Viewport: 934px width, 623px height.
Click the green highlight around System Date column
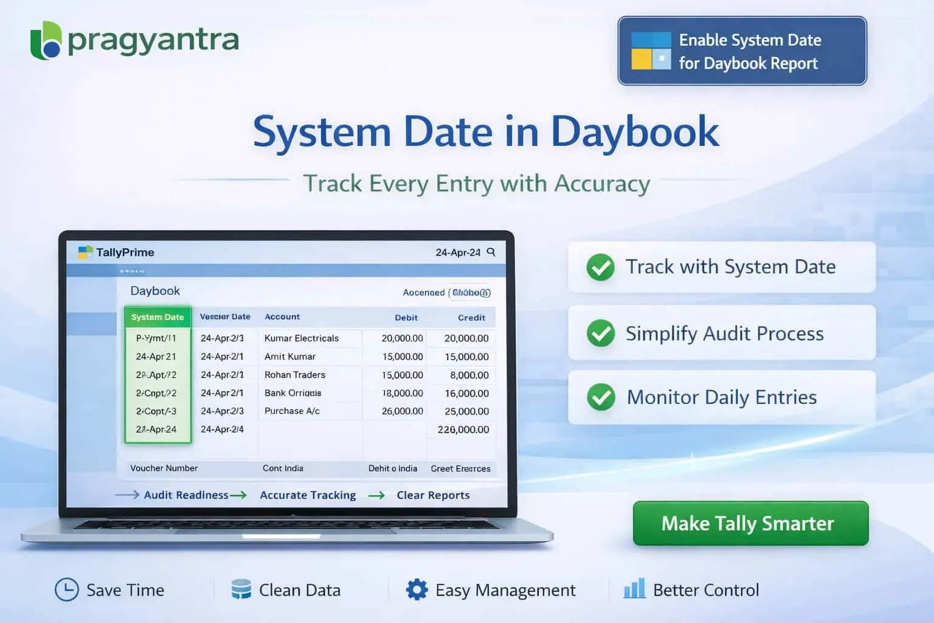pos(157,374)
